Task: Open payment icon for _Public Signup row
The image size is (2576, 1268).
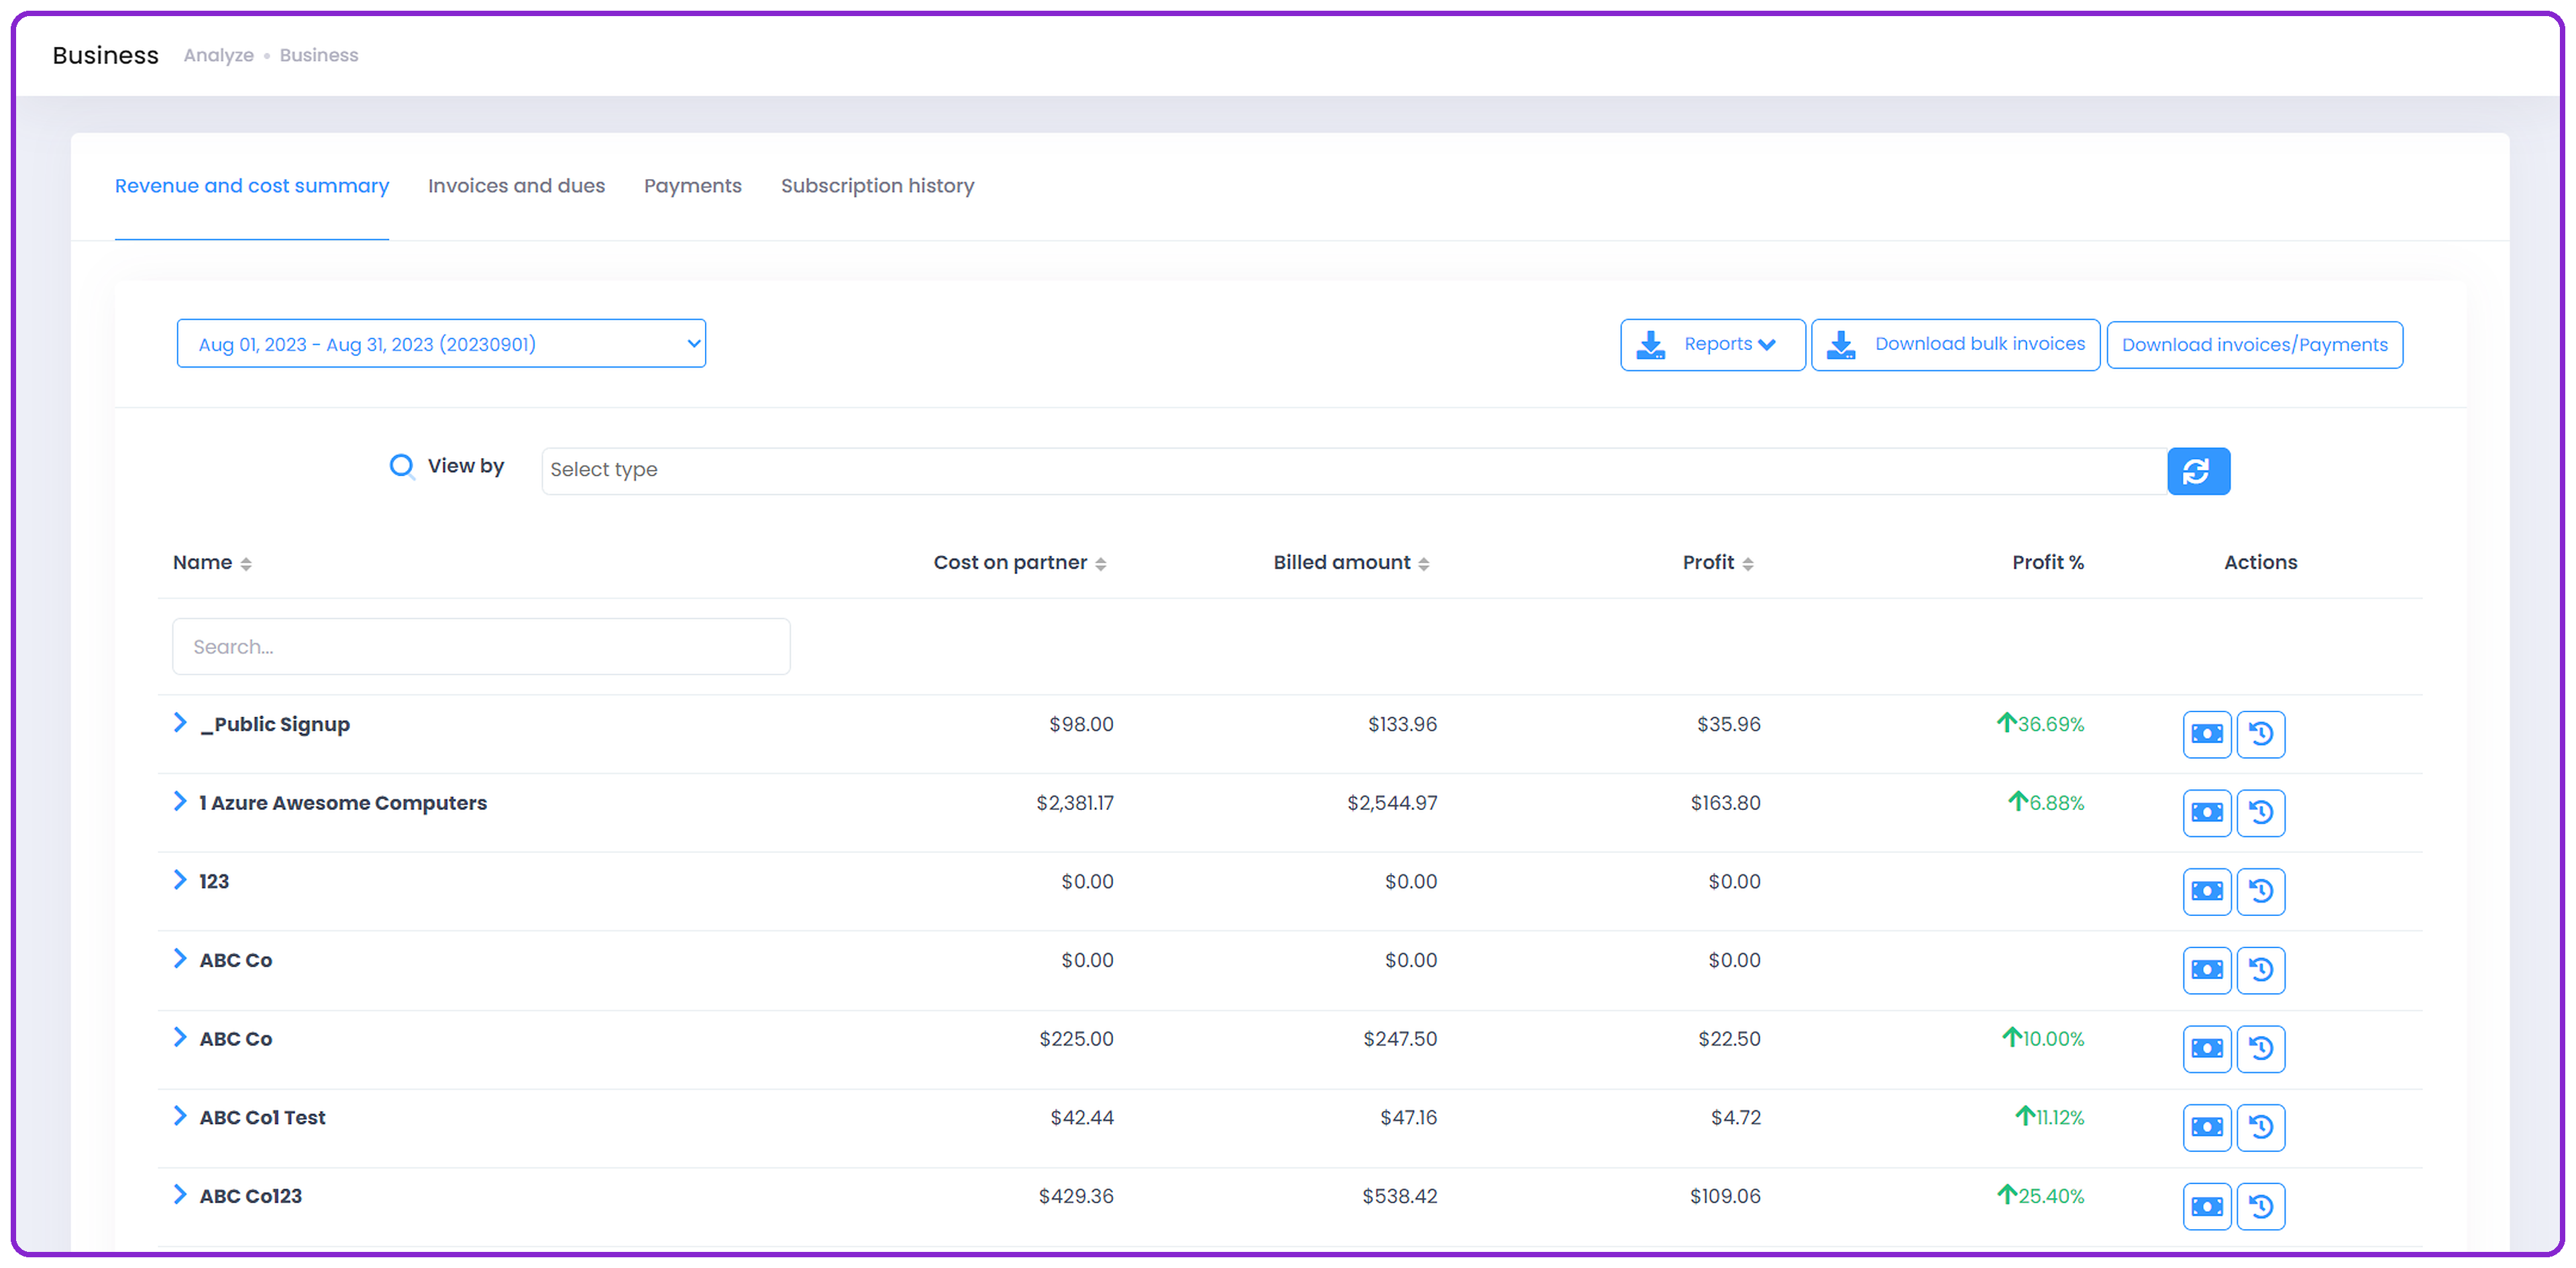Action: click(2207, 734)
